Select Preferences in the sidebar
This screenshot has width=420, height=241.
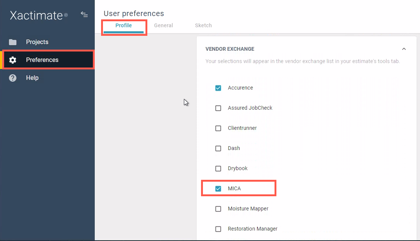click(x=48, y=60)
